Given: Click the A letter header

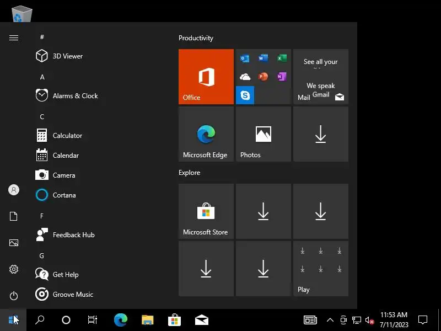Looking at the screenshot, I should [x=42, y=77].
